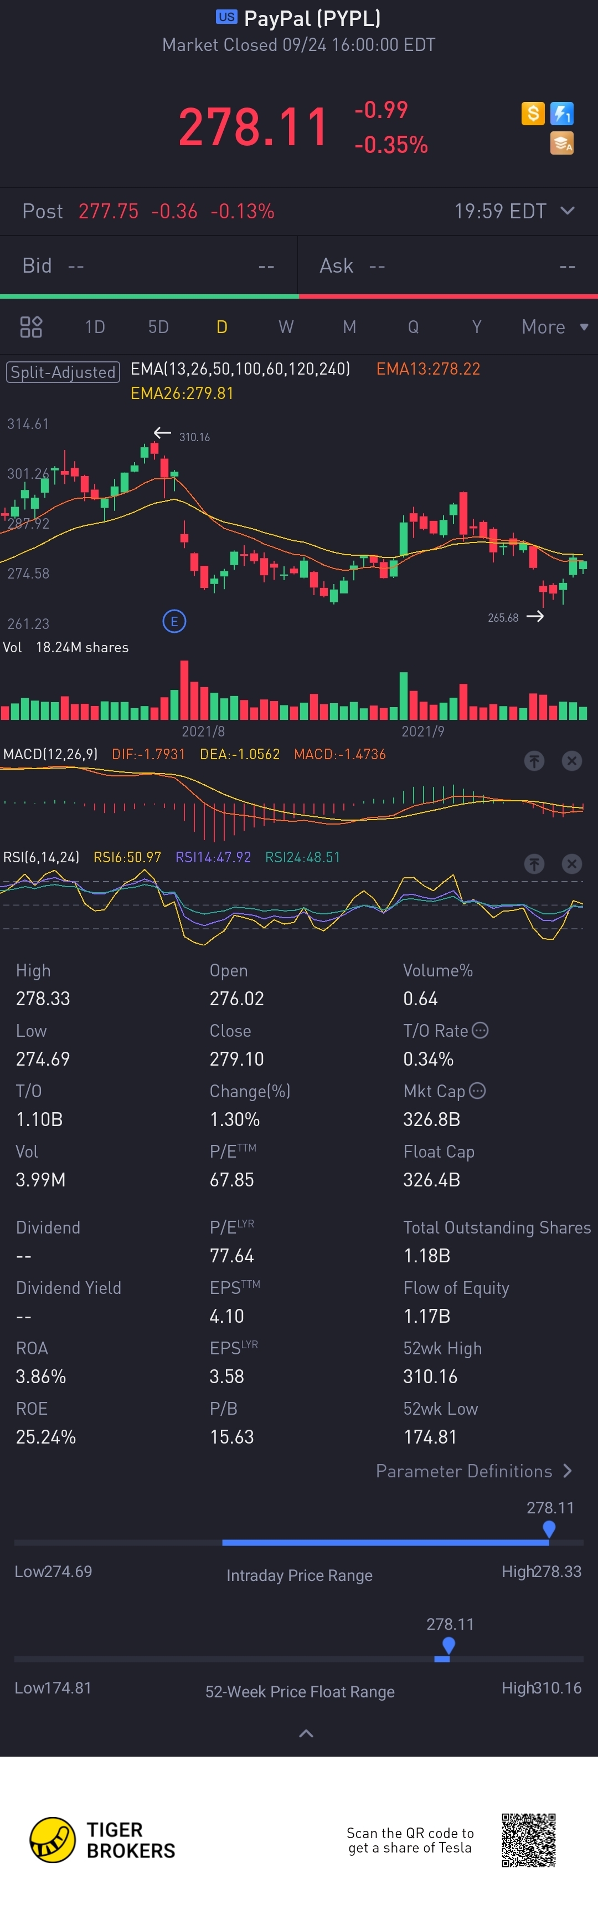Toggle the Split-Adjusted option

[63, 371]
